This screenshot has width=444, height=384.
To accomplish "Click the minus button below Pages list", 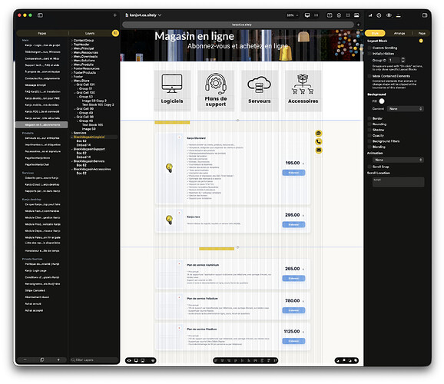I will coord(25,360).
